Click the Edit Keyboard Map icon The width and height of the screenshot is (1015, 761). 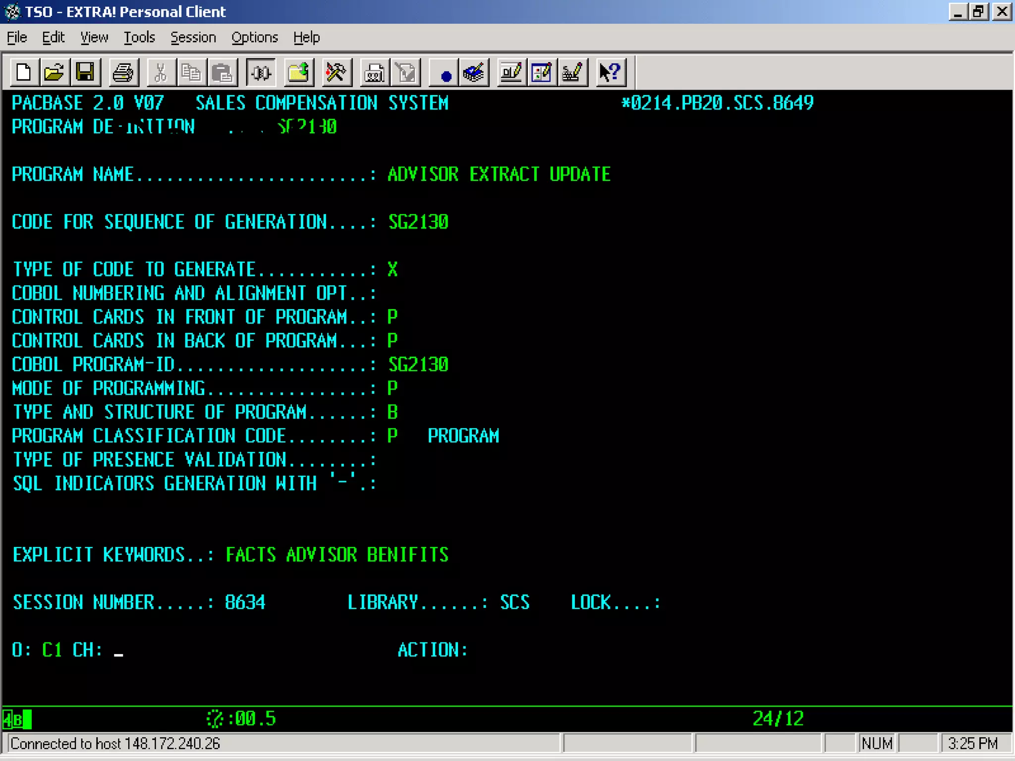[572, 73]
